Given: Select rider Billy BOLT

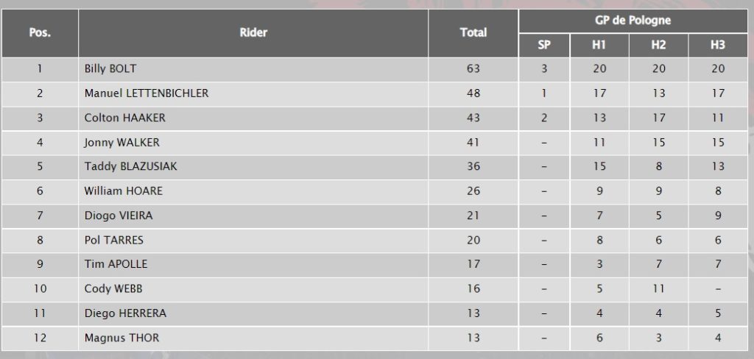Looking at the screenshot, I should coord(110,69).
